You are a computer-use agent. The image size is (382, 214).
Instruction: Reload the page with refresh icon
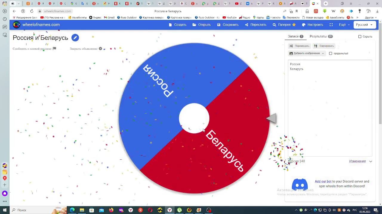pos(32,11)
